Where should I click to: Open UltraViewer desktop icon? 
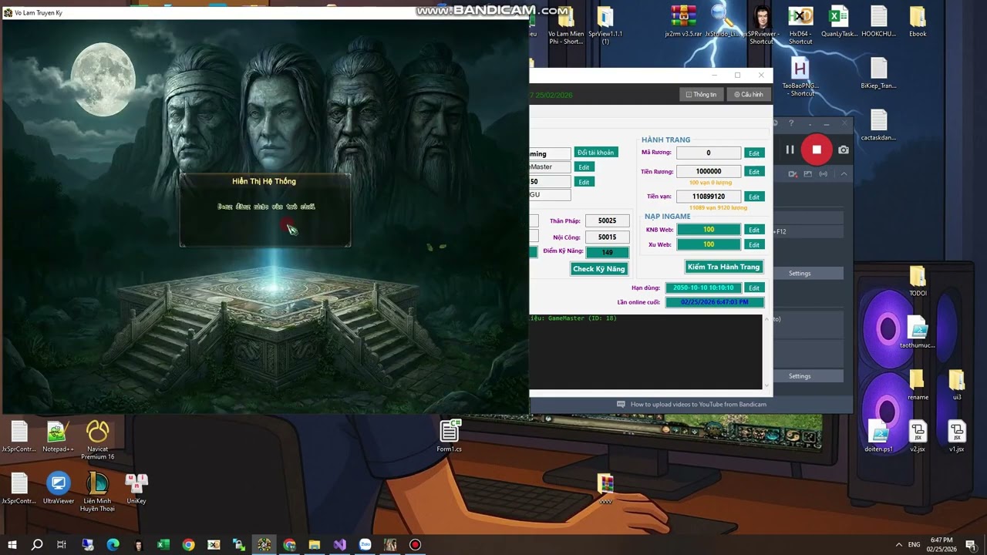pyautogui.click(x=58, y=489)
